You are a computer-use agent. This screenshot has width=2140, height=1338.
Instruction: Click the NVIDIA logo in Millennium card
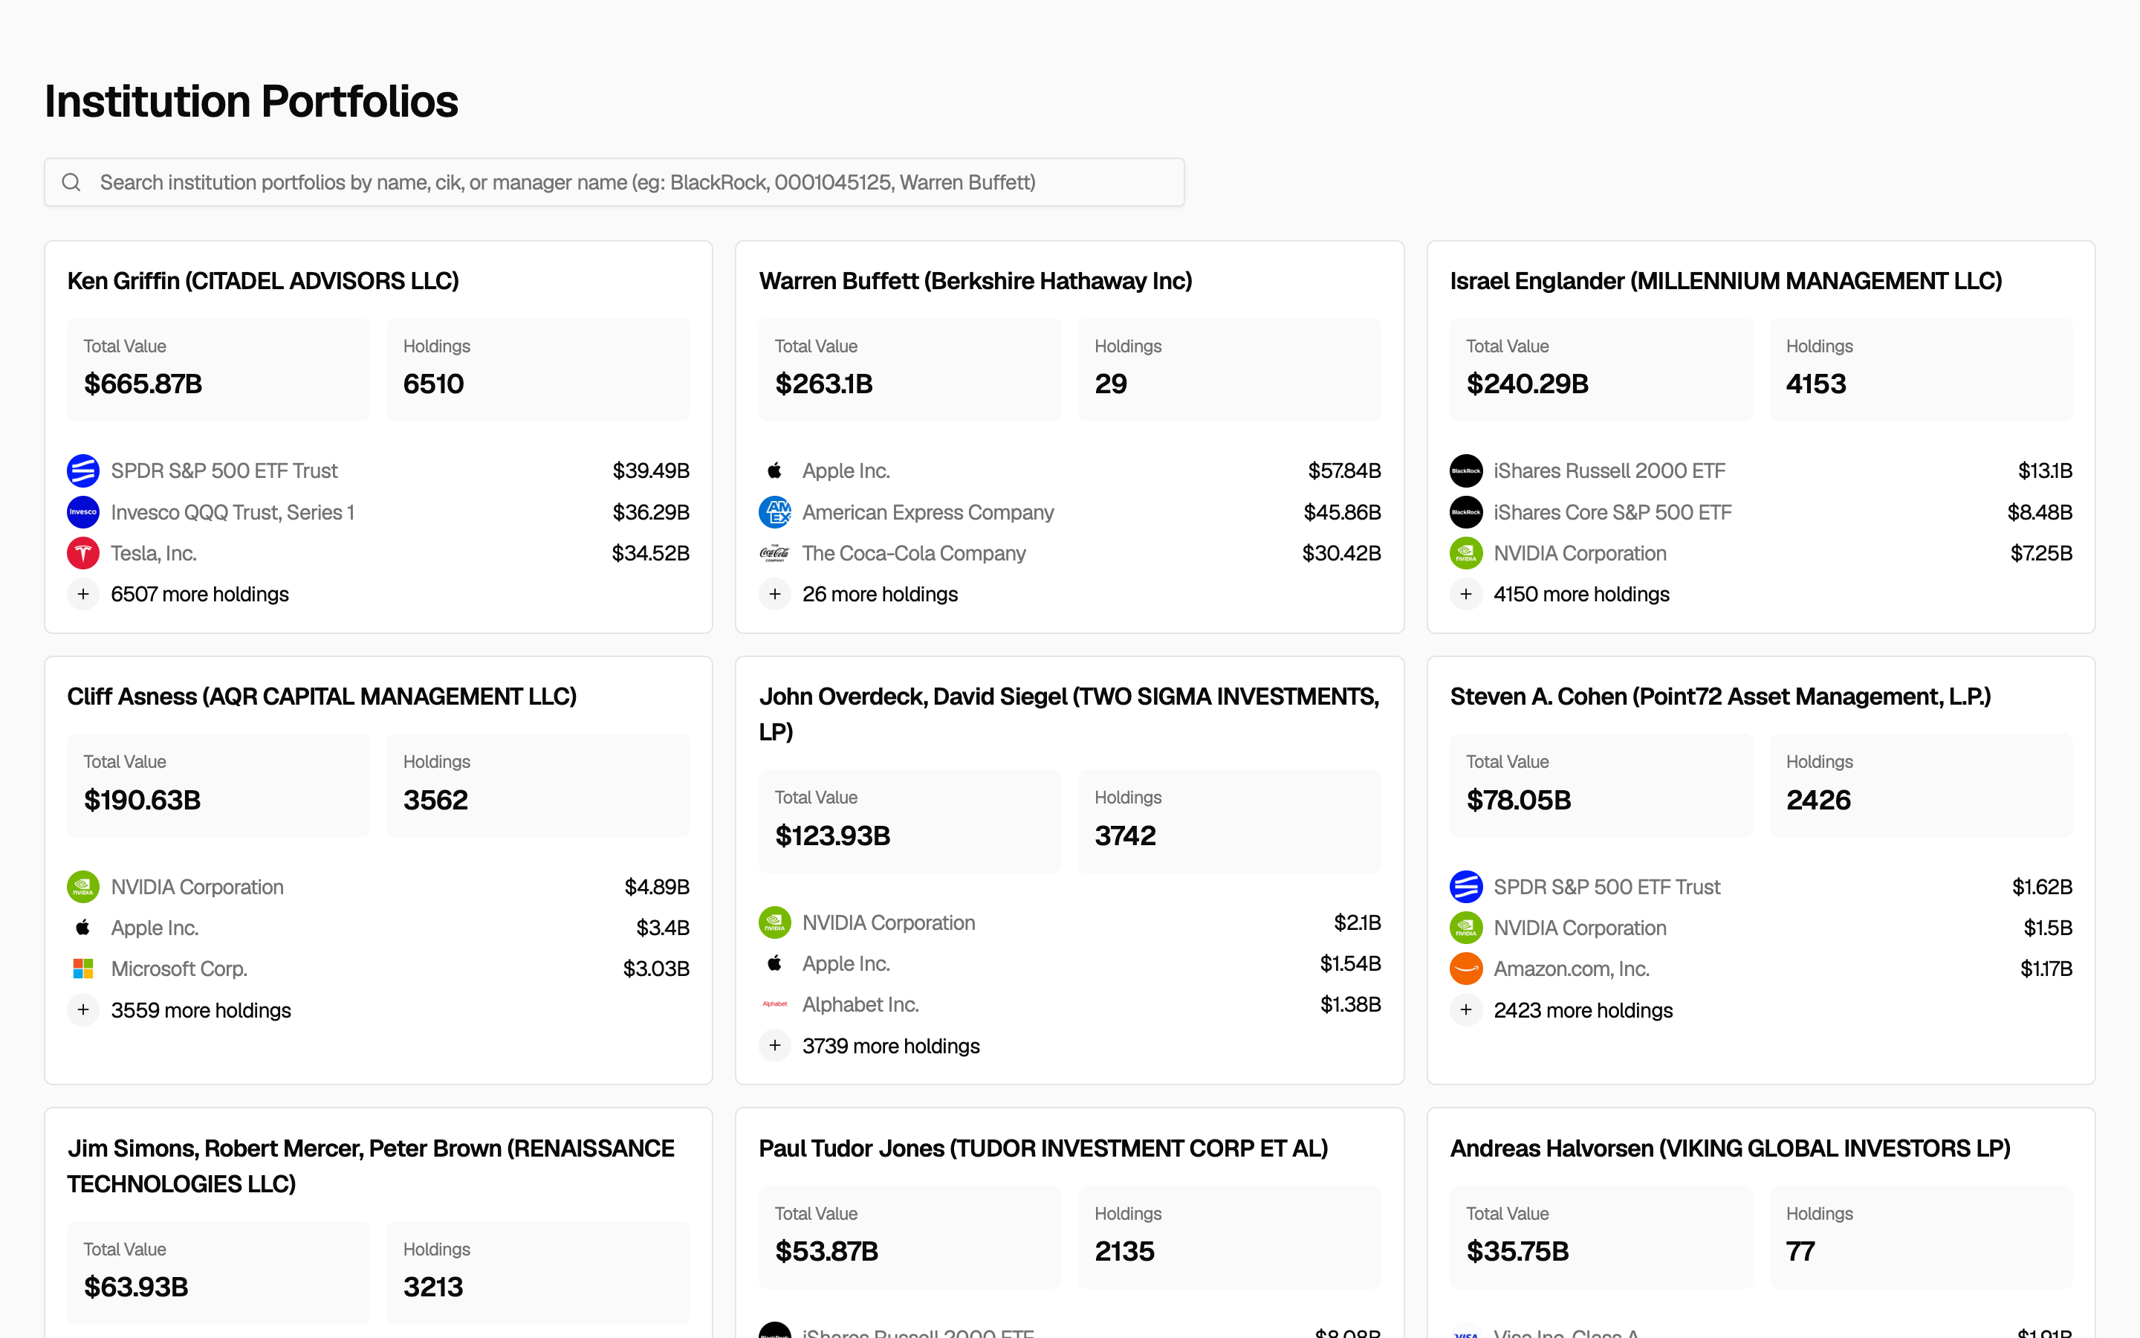click(1466, 553)
